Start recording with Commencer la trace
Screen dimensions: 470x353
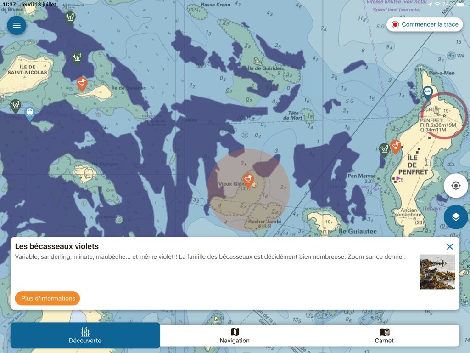point(425,24)
